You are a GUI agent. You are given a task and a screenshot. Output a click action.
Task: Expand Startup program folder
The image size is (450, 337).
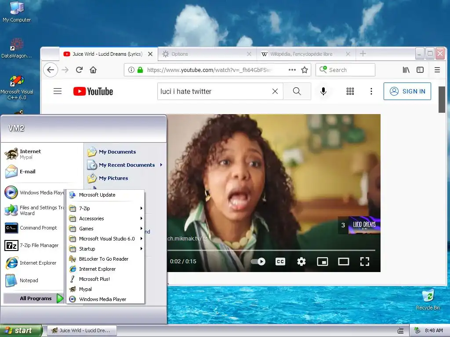point(105,249)
